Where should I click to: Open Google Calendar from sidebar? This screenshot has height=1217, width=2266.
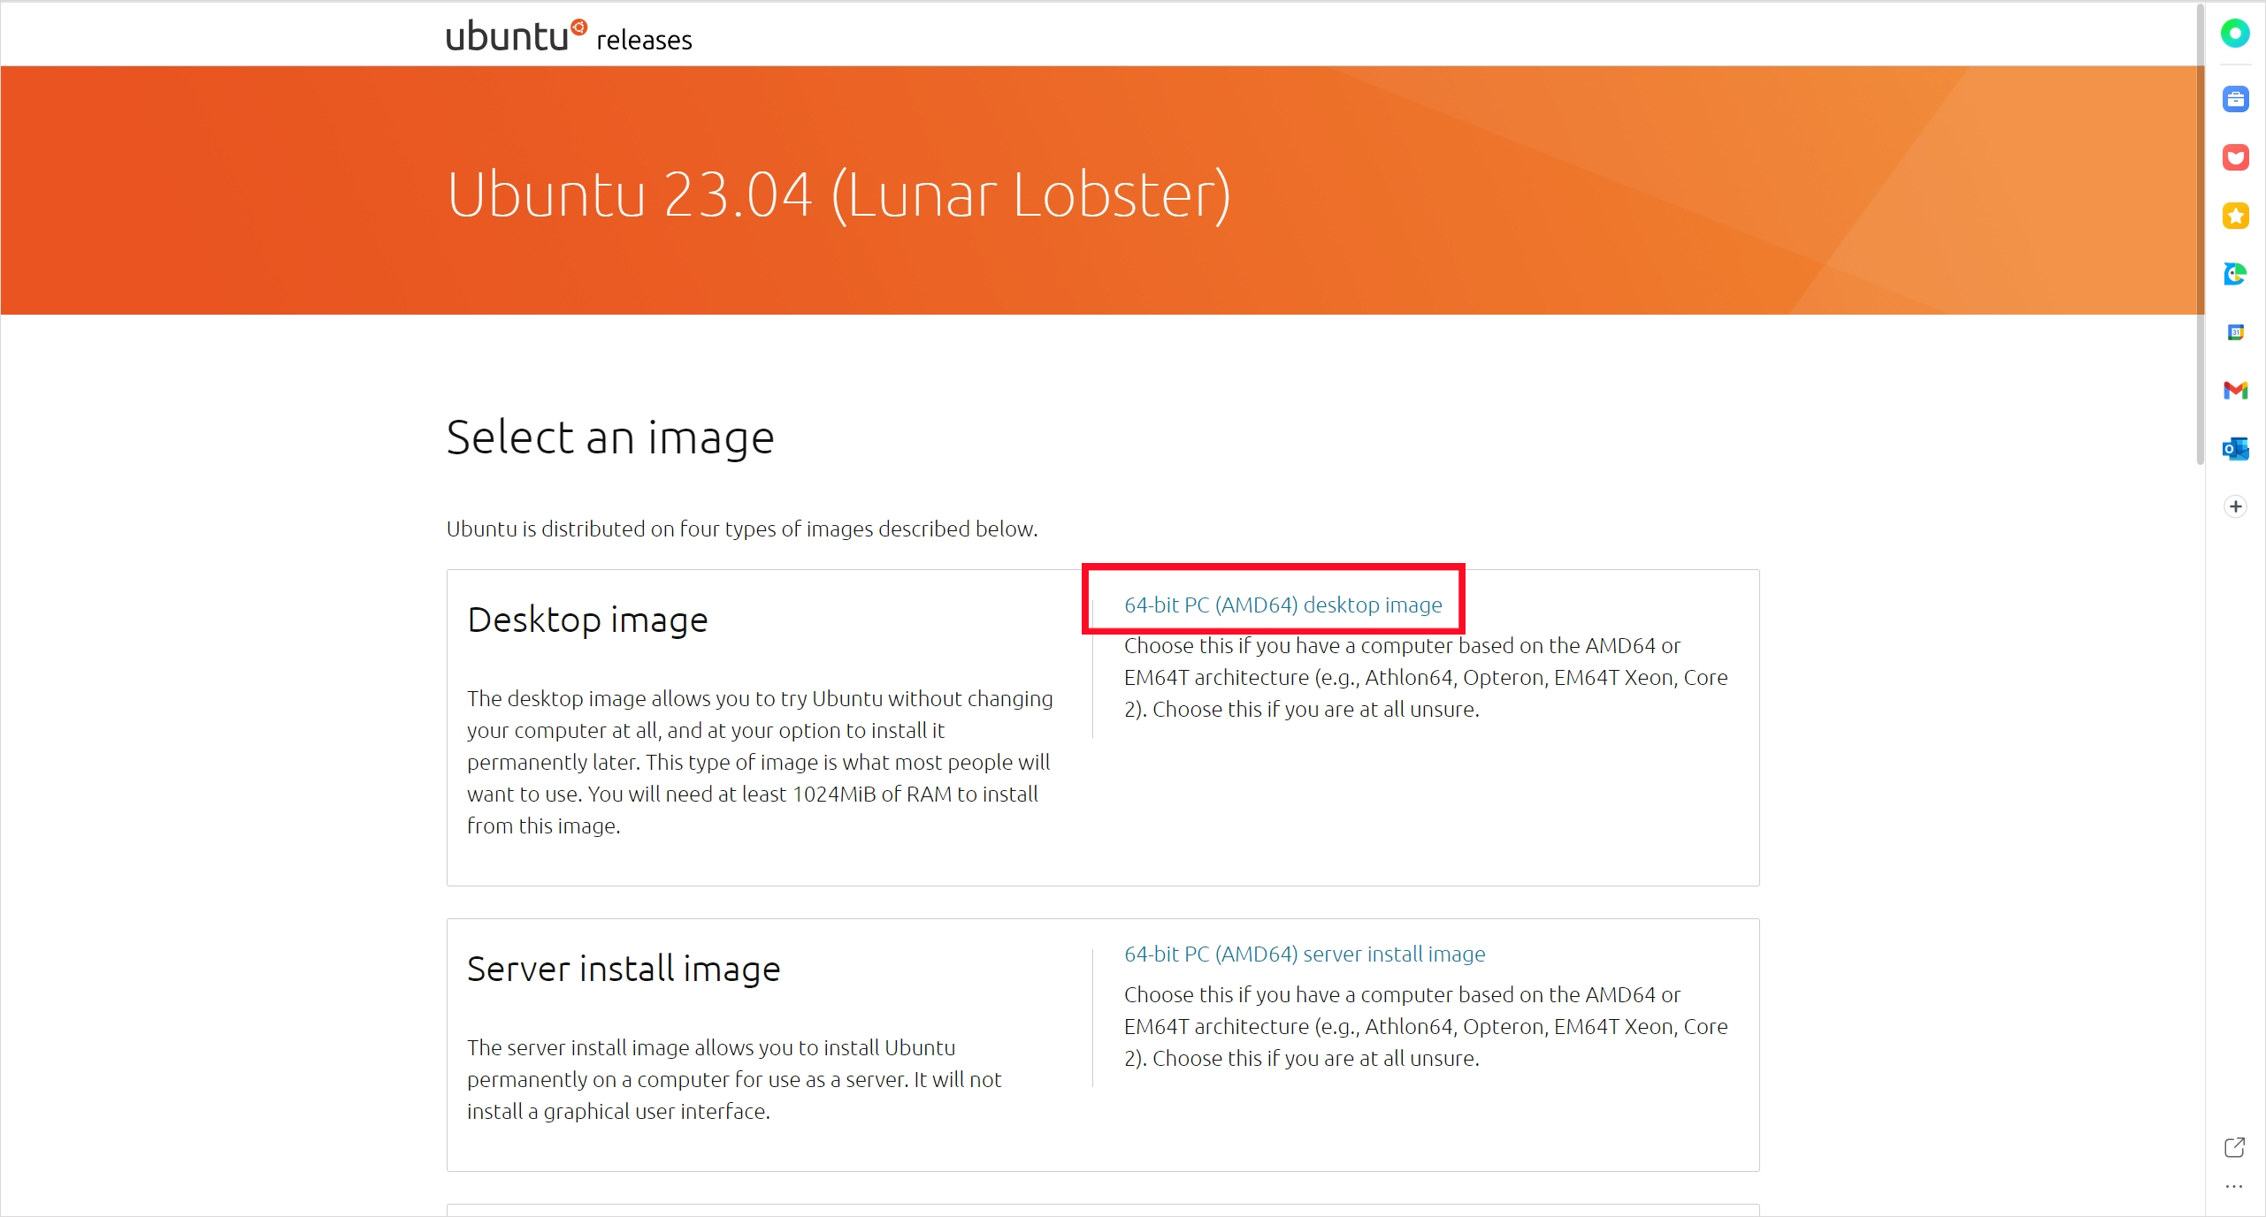point(2235,332)
